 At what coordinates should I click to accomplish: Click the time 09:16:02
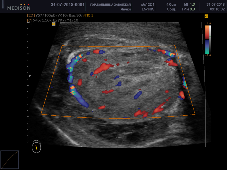217,9
